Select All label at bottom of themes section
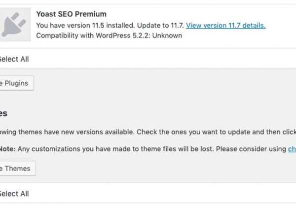Image resolution: width=296 pixels, height=207 pixels. (x=14, y=194)
